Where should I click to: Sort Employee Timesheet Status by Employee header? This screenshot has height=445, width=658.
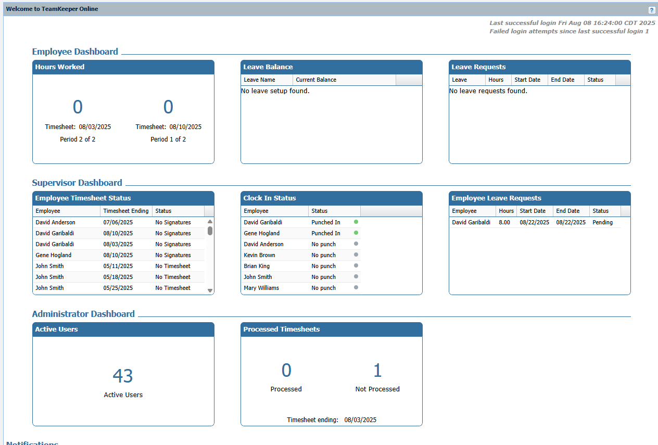(67, 211)
